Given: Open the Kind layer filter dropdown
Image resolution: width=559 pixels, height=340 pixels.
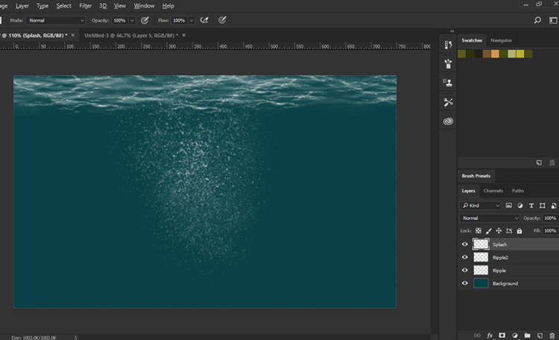Looking at the screenshot, I should [x=481, y=205].
